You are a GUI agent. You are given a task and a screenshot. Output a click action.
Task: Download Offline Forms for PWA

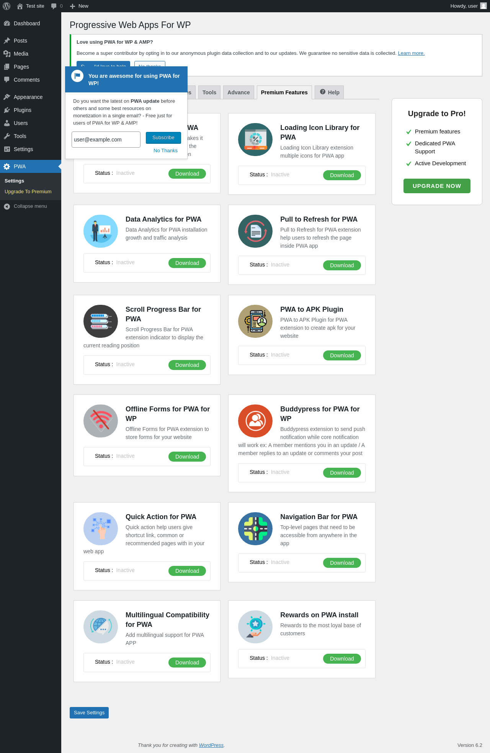point(187,457)
